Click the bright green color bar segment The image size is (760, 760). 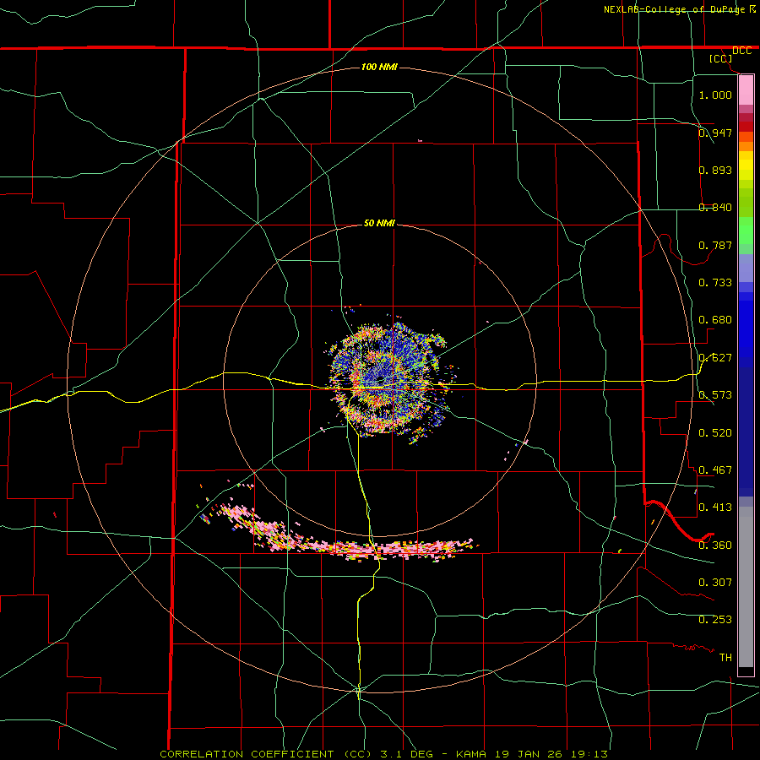746,231
